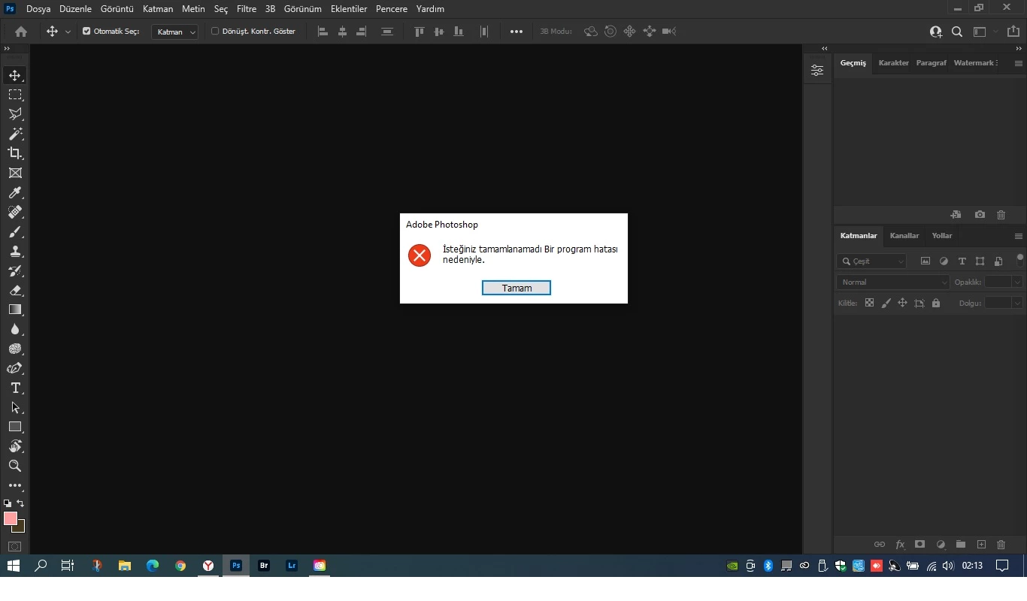Image resolution: width=1027 pixels, height=601 pixels.
Task: Click the Home button in options bar
Action: pos(21,32)
